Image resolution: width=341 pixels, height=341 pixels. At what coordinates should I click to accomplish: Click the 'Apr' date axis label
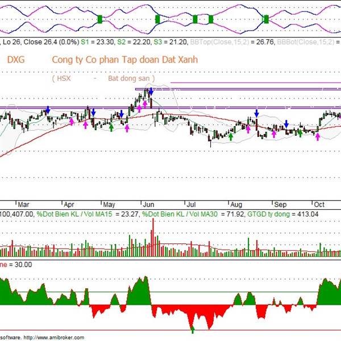pos(69,205)
